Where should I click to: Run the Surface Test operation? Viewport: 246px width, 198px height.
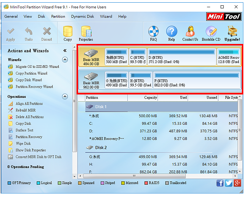(x=24, y=130)
